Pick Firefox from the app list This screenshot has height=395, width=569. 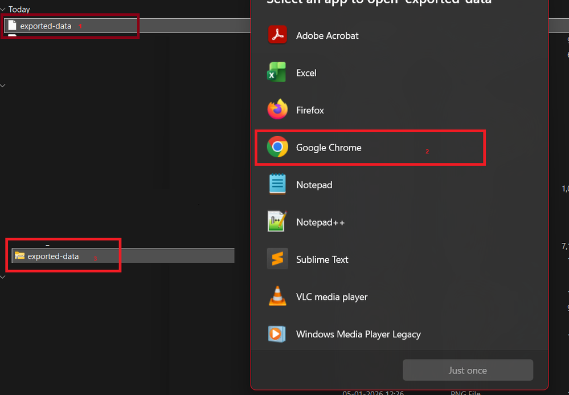pos(399,110)
